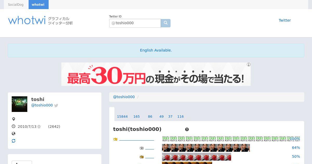Open the 49 stats tab
This screenshot has width=312, height=164.
[x=161, y=117]
